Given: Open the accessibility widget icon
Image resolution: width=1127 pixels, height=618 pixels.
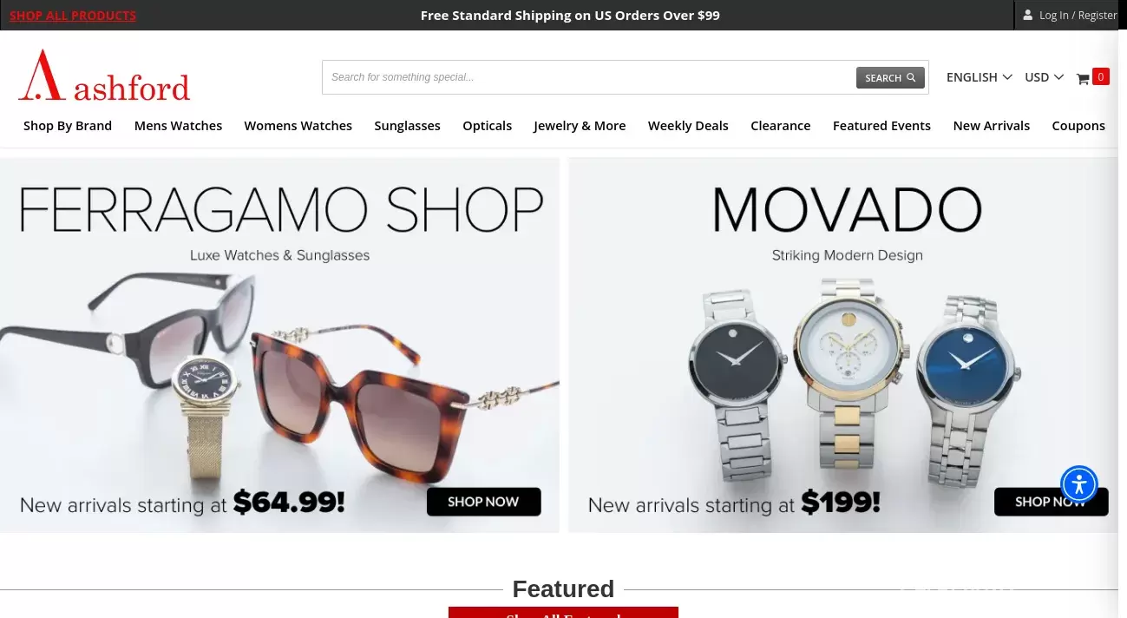Looking at the screenshot, I should click(x=1079, y=484).
